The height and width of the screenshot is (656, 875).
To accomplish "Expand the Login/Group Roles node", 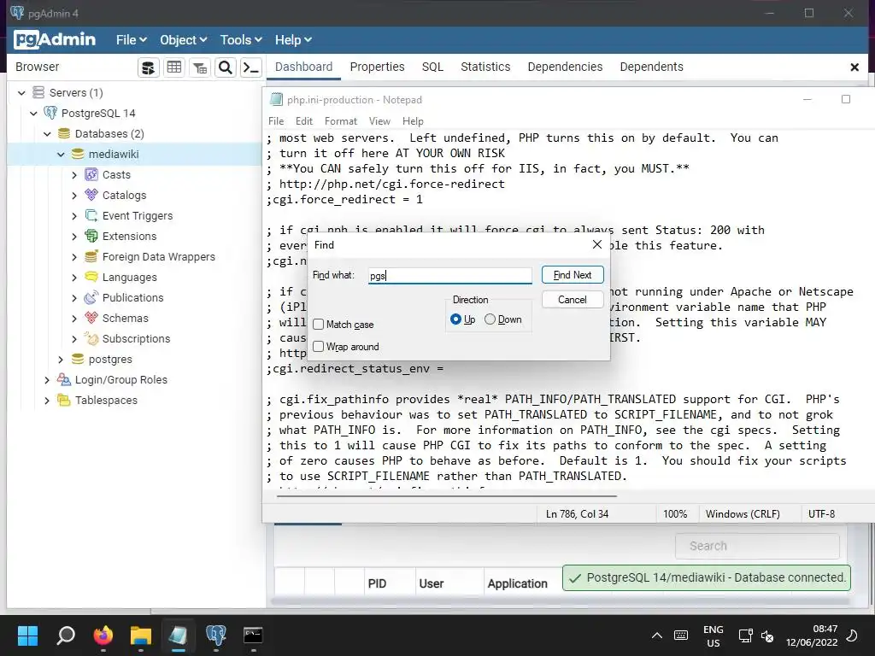I will (47, 380).
